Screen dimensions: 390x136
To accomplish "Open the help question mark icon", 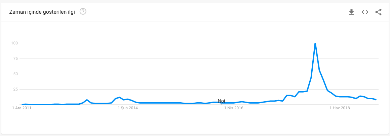I will [x=83, y=12].
